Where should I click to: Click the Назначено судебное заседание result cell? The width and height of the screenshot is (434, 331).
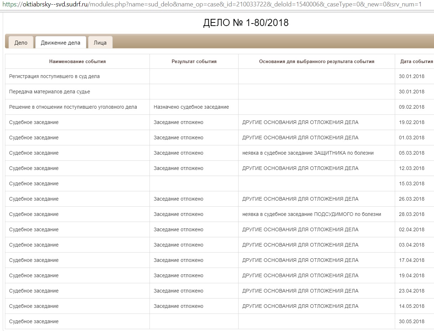pos(191,107)
